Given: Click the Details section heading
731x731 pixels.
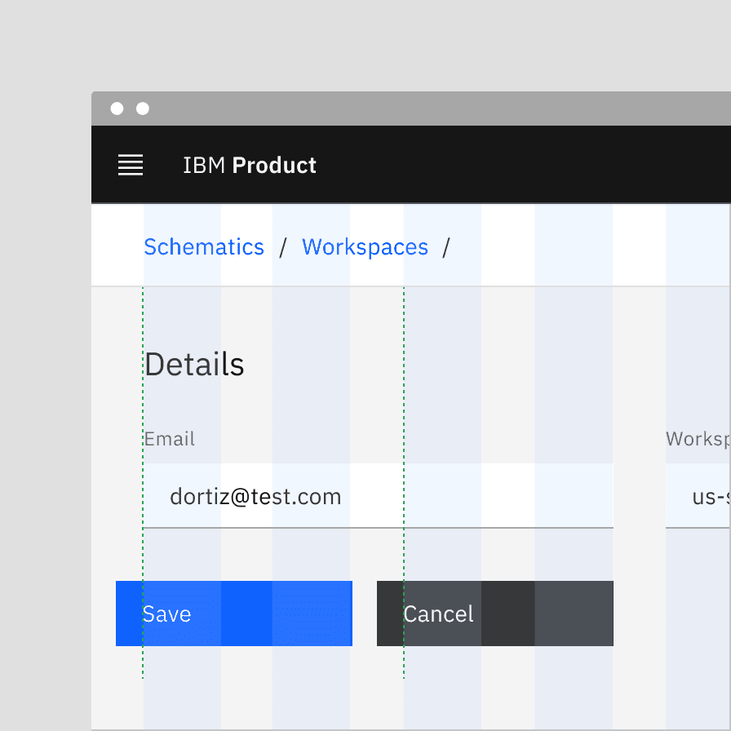Looking at the screenshot, I should (x=194, y=365).
